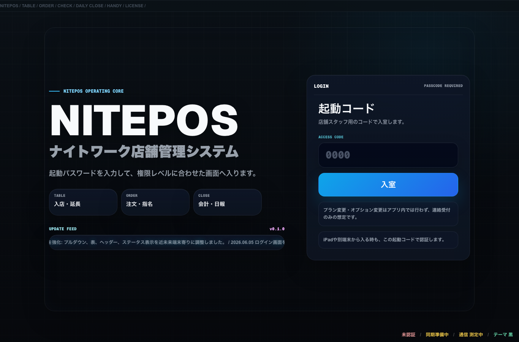Click the top breadcrumb NITEPOS / TABLE / ORDER strip

[x=73, y=6]
